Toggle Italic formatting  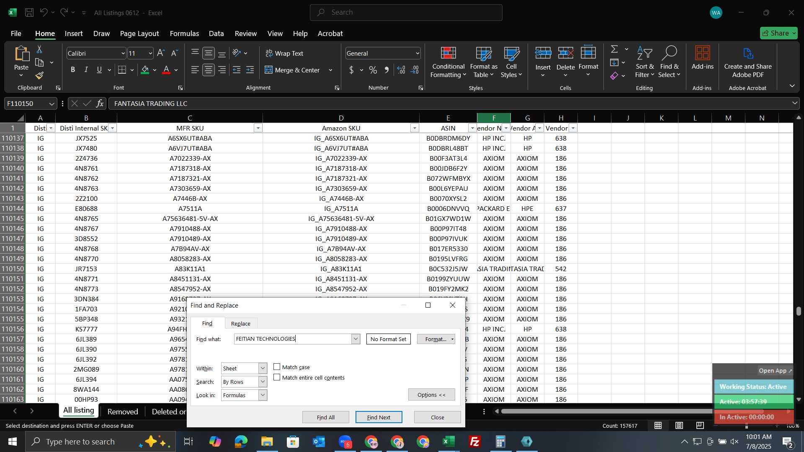(86, 70)
